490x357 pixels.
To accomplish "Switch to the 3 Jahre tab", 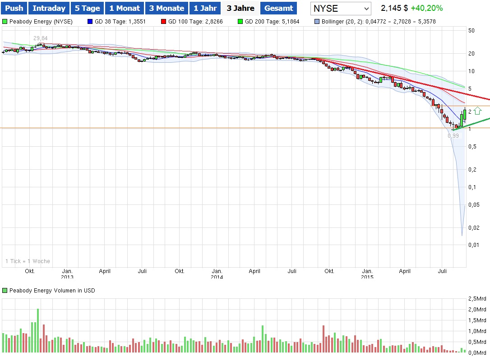I will [x=240, y=8].
